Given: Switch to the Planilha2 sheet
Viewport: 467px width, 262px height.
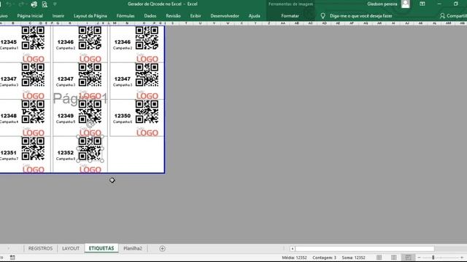Looking at the screenshot, I should tap(133, 248).
